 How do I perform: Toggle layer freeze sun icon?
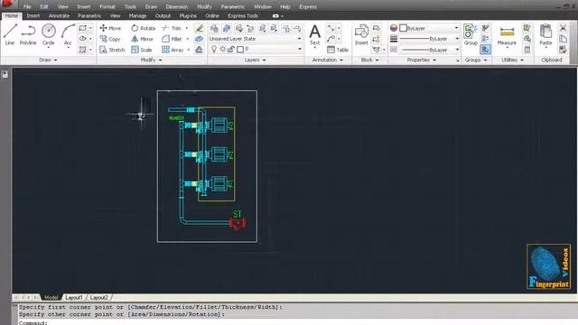(x=223, y=49)
